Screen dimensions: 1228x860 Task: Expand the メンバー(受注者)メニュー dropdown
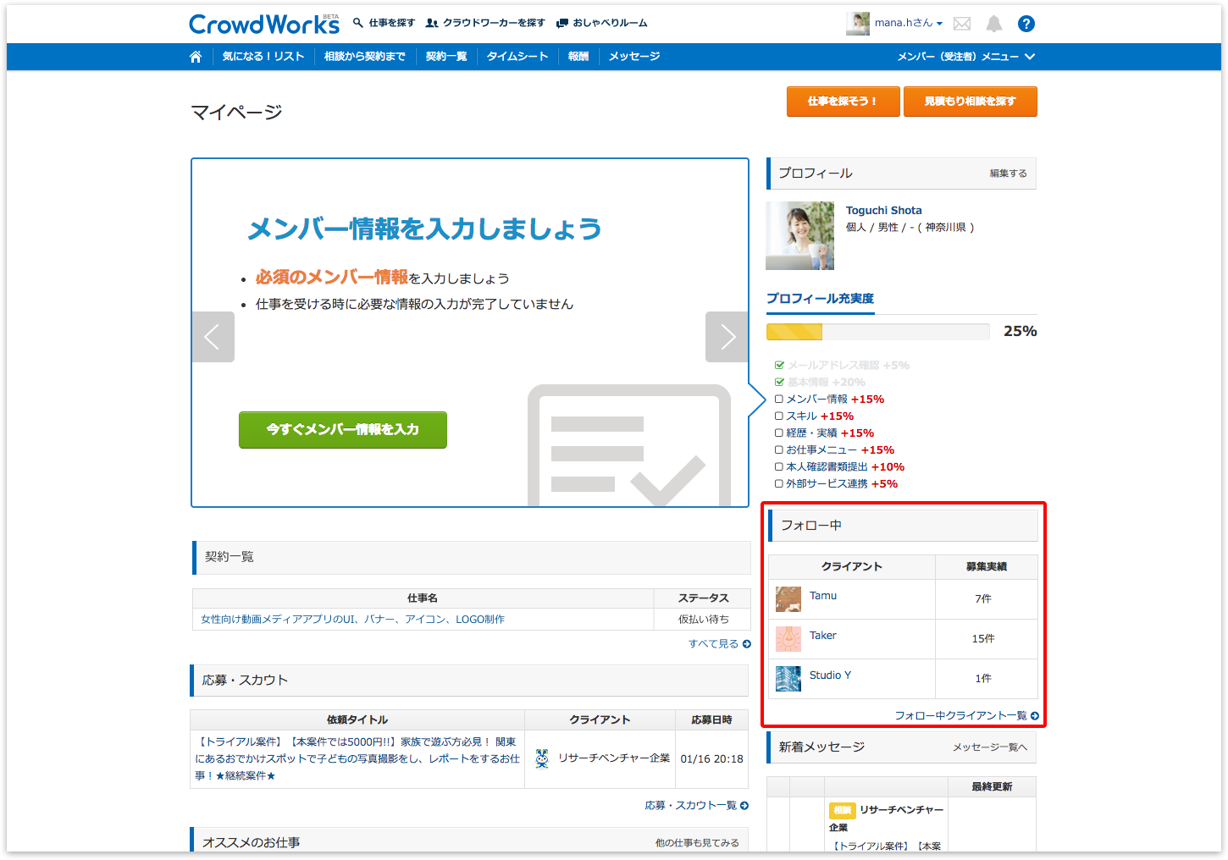pyautogui.click(x=966, y=57)
